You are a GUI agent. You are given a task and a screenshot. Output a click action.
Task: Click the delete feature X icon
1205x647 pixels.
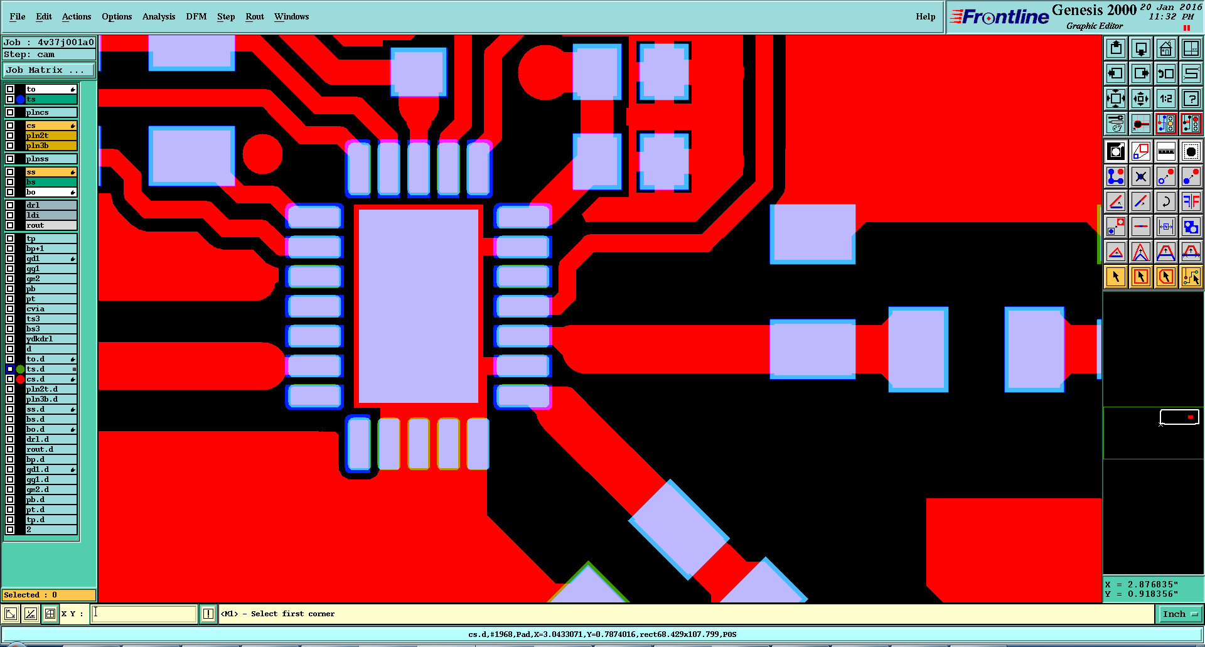1140,176
